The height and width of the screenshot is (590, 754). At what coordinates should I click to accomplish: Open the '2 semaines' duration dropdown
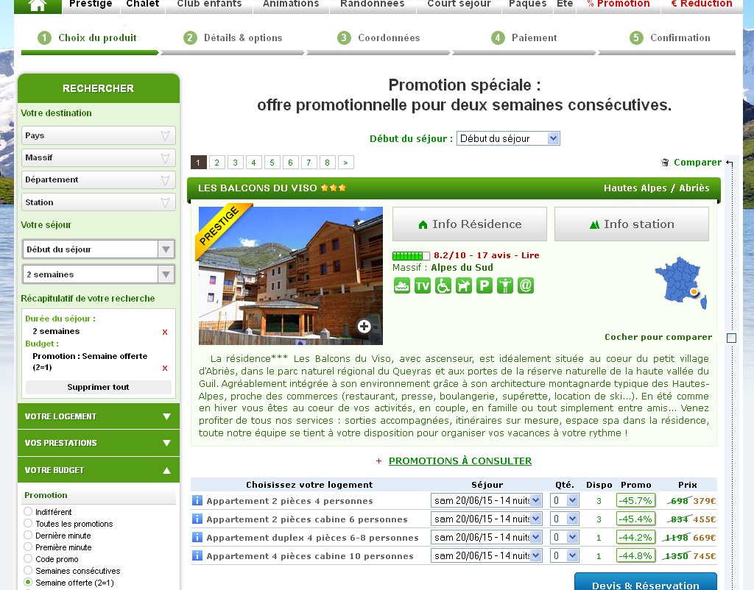click(98, 274)
